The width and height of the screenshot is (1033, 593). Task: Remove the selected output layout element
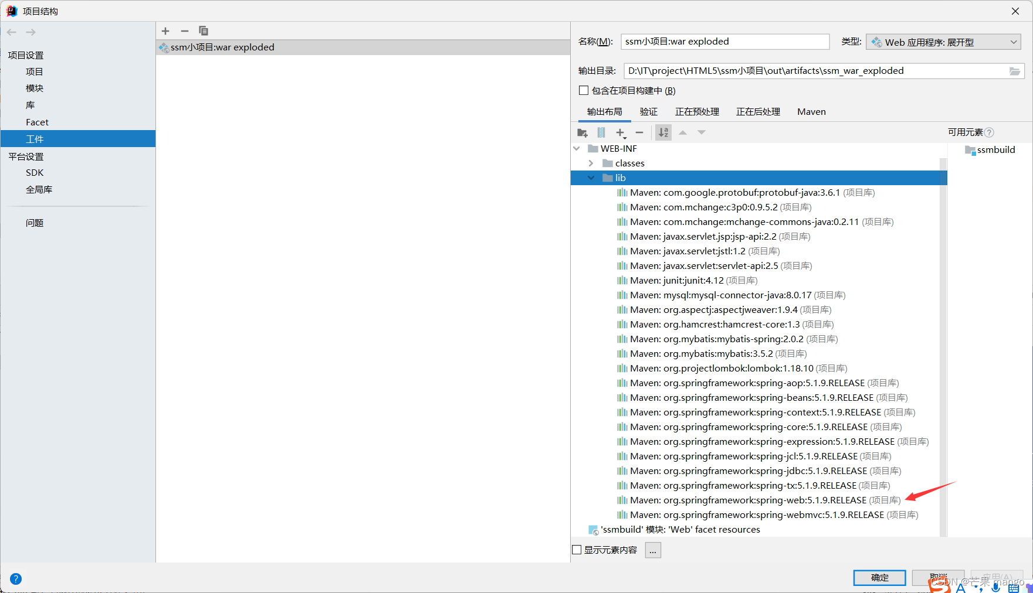click(639, 133)
